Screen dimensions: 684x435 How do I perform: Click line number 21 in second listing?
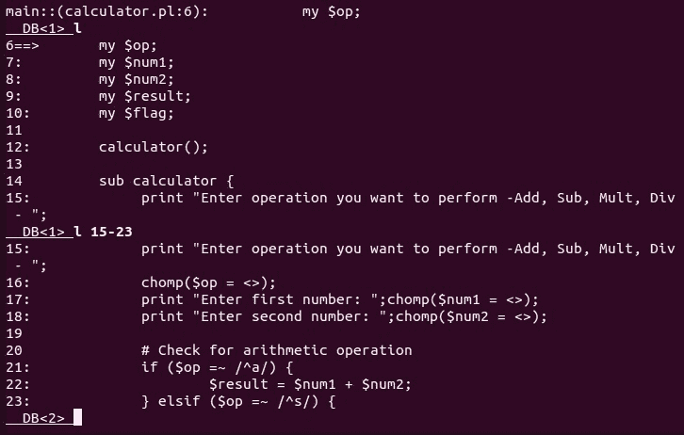pos(17,367)
